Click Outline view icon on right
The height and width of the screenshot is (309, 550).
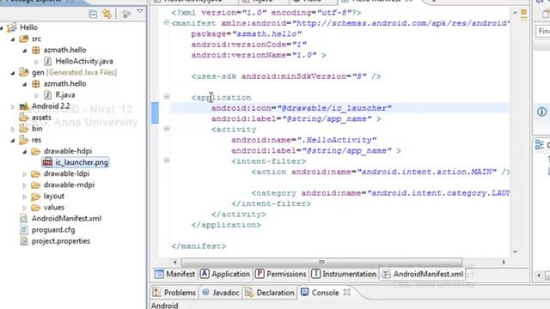540,144
